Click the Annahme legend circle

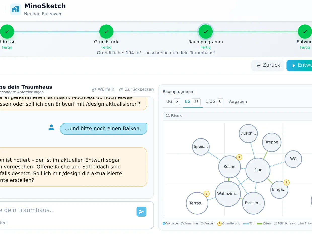coord(182,223)
